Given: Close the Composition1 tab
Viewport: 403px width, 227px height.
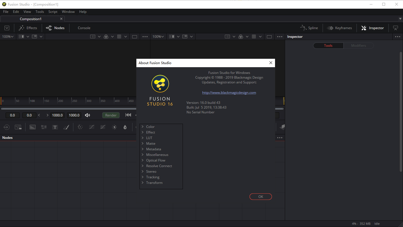Looking at the screenshot, I should point(61,19).
